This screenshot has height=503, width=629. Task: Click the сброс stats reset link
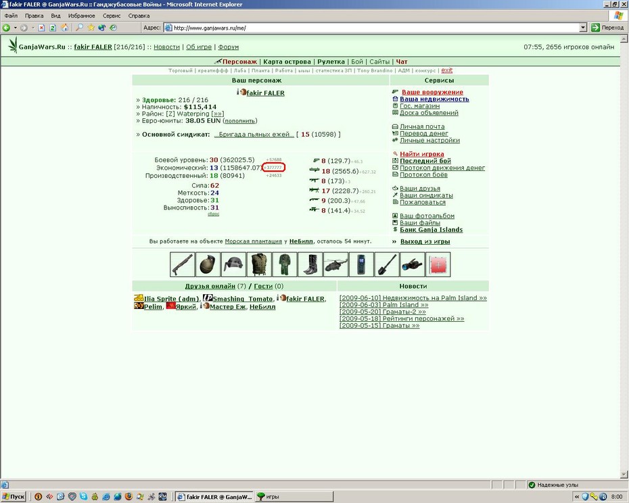click(213, 214)
